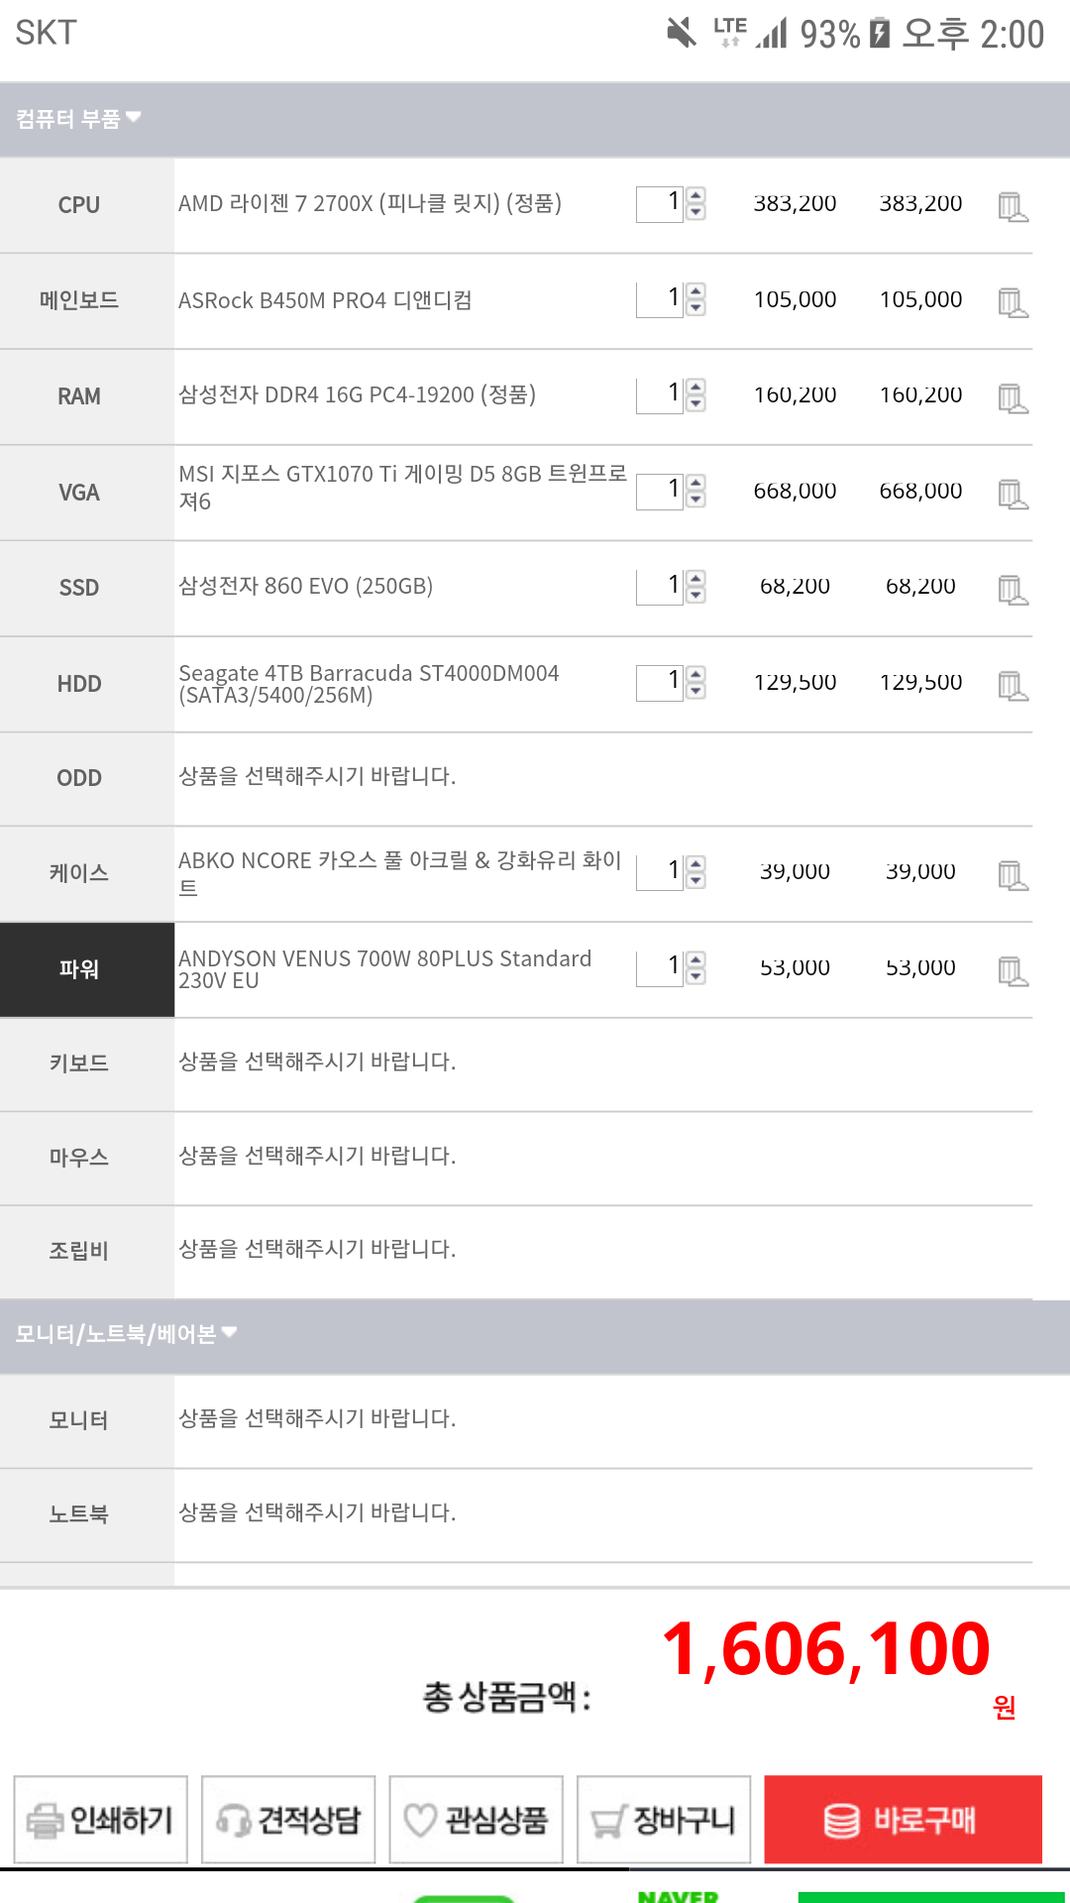Remove the ANDYSON VENUS power supply

1013,970
